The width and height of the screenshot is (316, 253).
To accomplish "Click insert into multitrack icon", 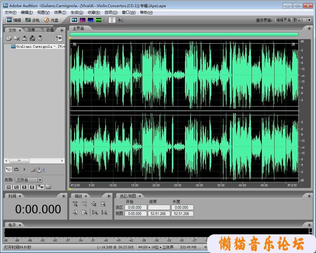I will tap(32, 38).
